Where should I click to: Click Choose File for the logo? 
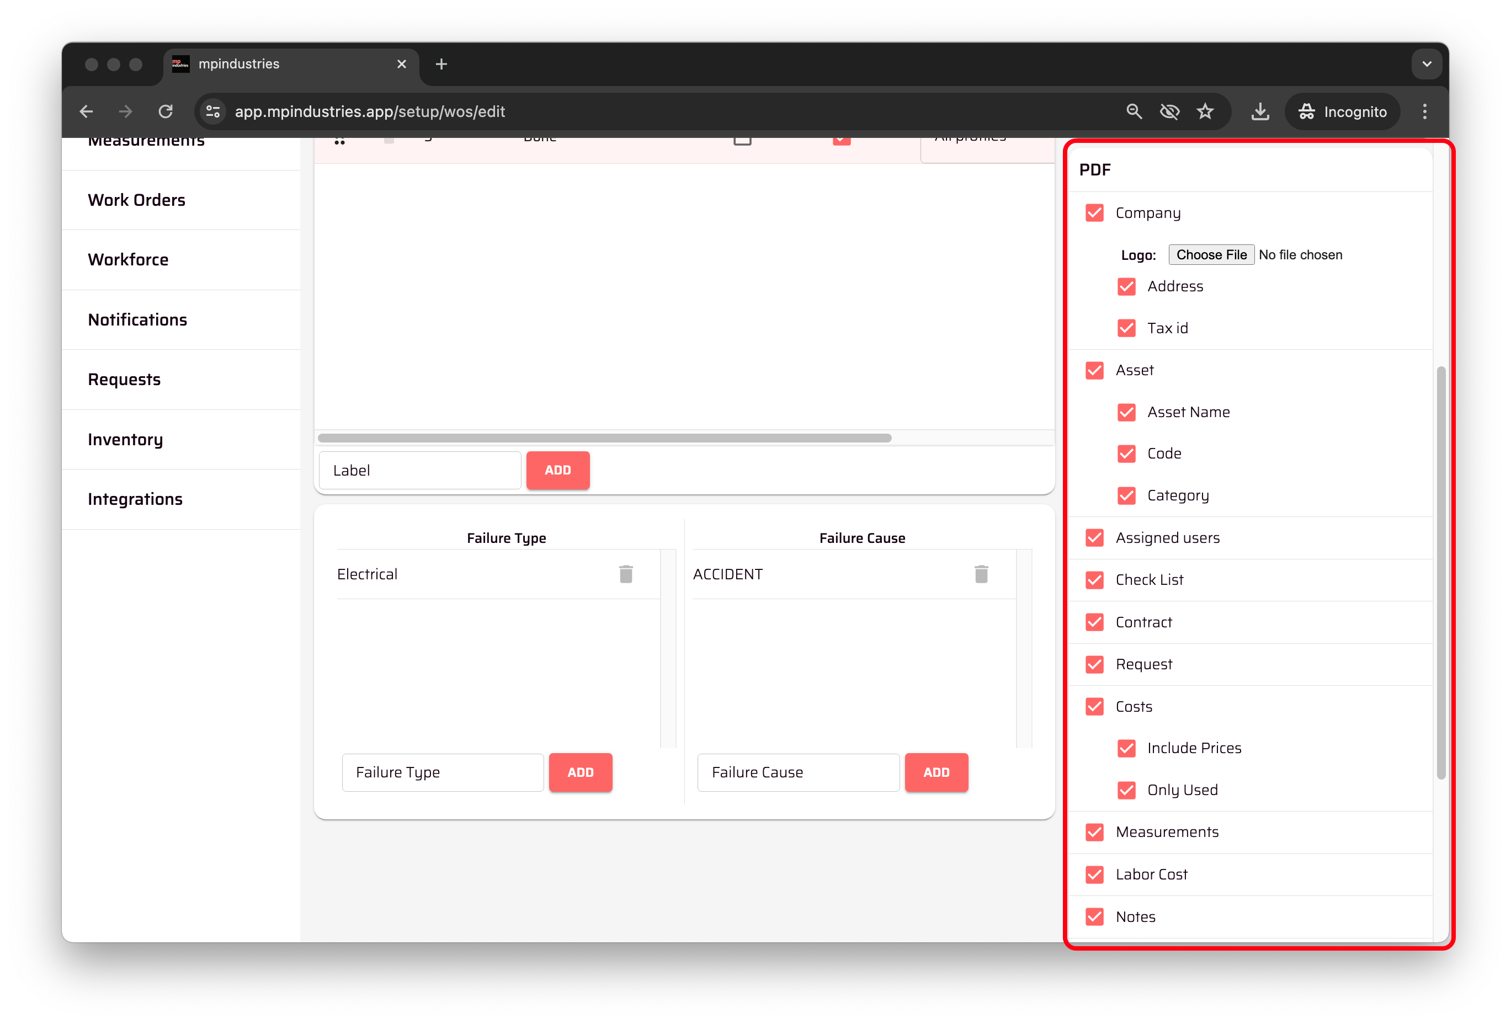coord(1211,255)
